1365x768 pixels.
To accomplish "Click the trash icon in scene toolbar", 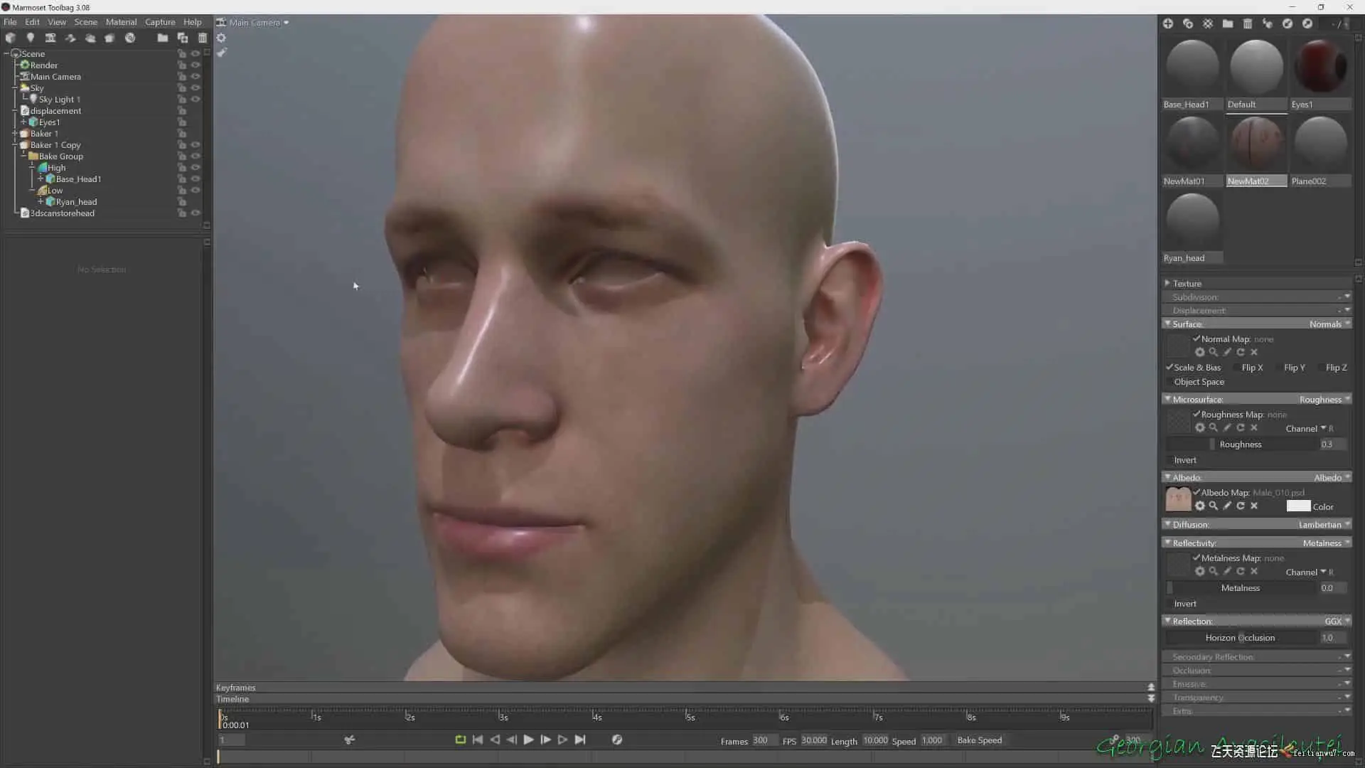I will (203, 38).
